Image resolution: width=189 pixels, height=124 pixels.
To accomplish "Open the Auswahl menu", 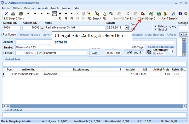I will pos(43,8).
